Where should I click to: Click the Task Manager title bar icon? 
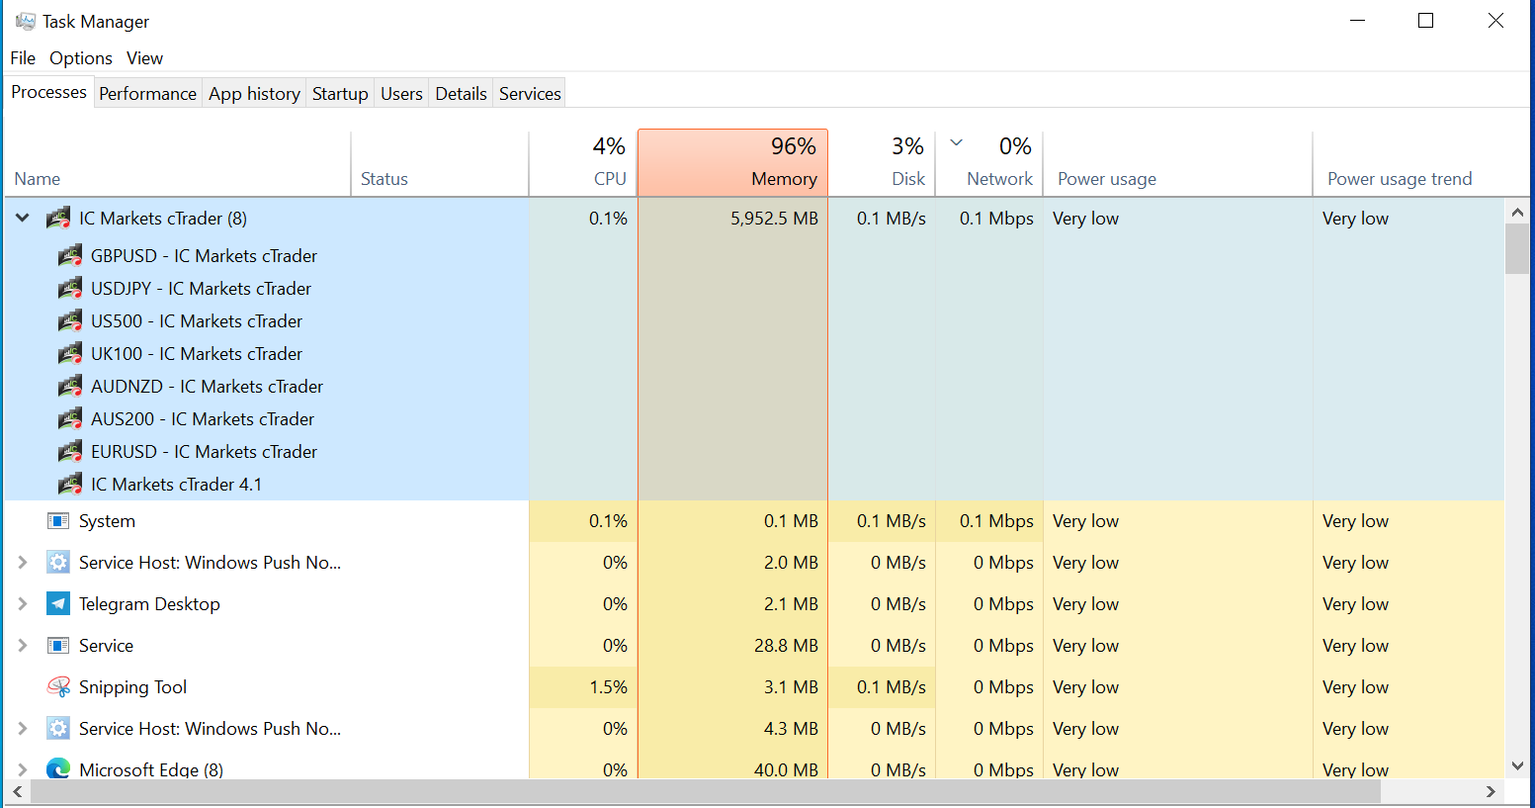pos(26,21)
